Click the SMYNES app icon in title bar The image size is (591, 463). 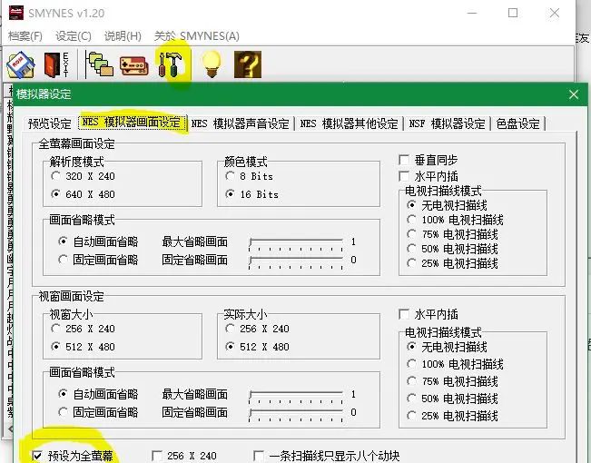[15, 13]
